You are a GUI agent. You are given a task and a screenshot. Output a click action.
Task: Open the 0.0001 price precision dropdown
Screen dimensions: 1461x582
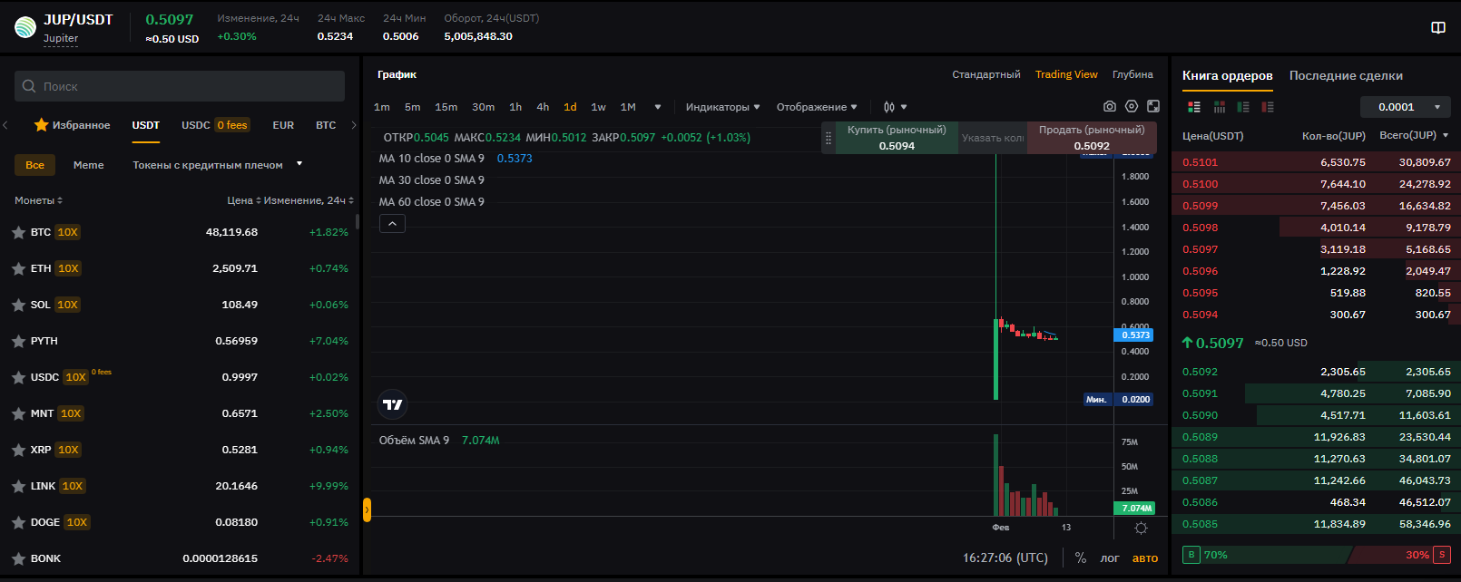point(1405,107)
